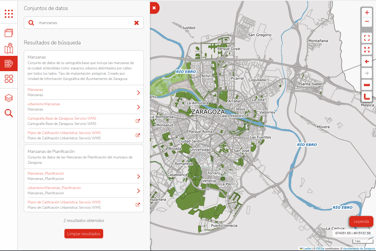Click the full extent corners icon
The image size is (376, 251).
pos(367,38)
